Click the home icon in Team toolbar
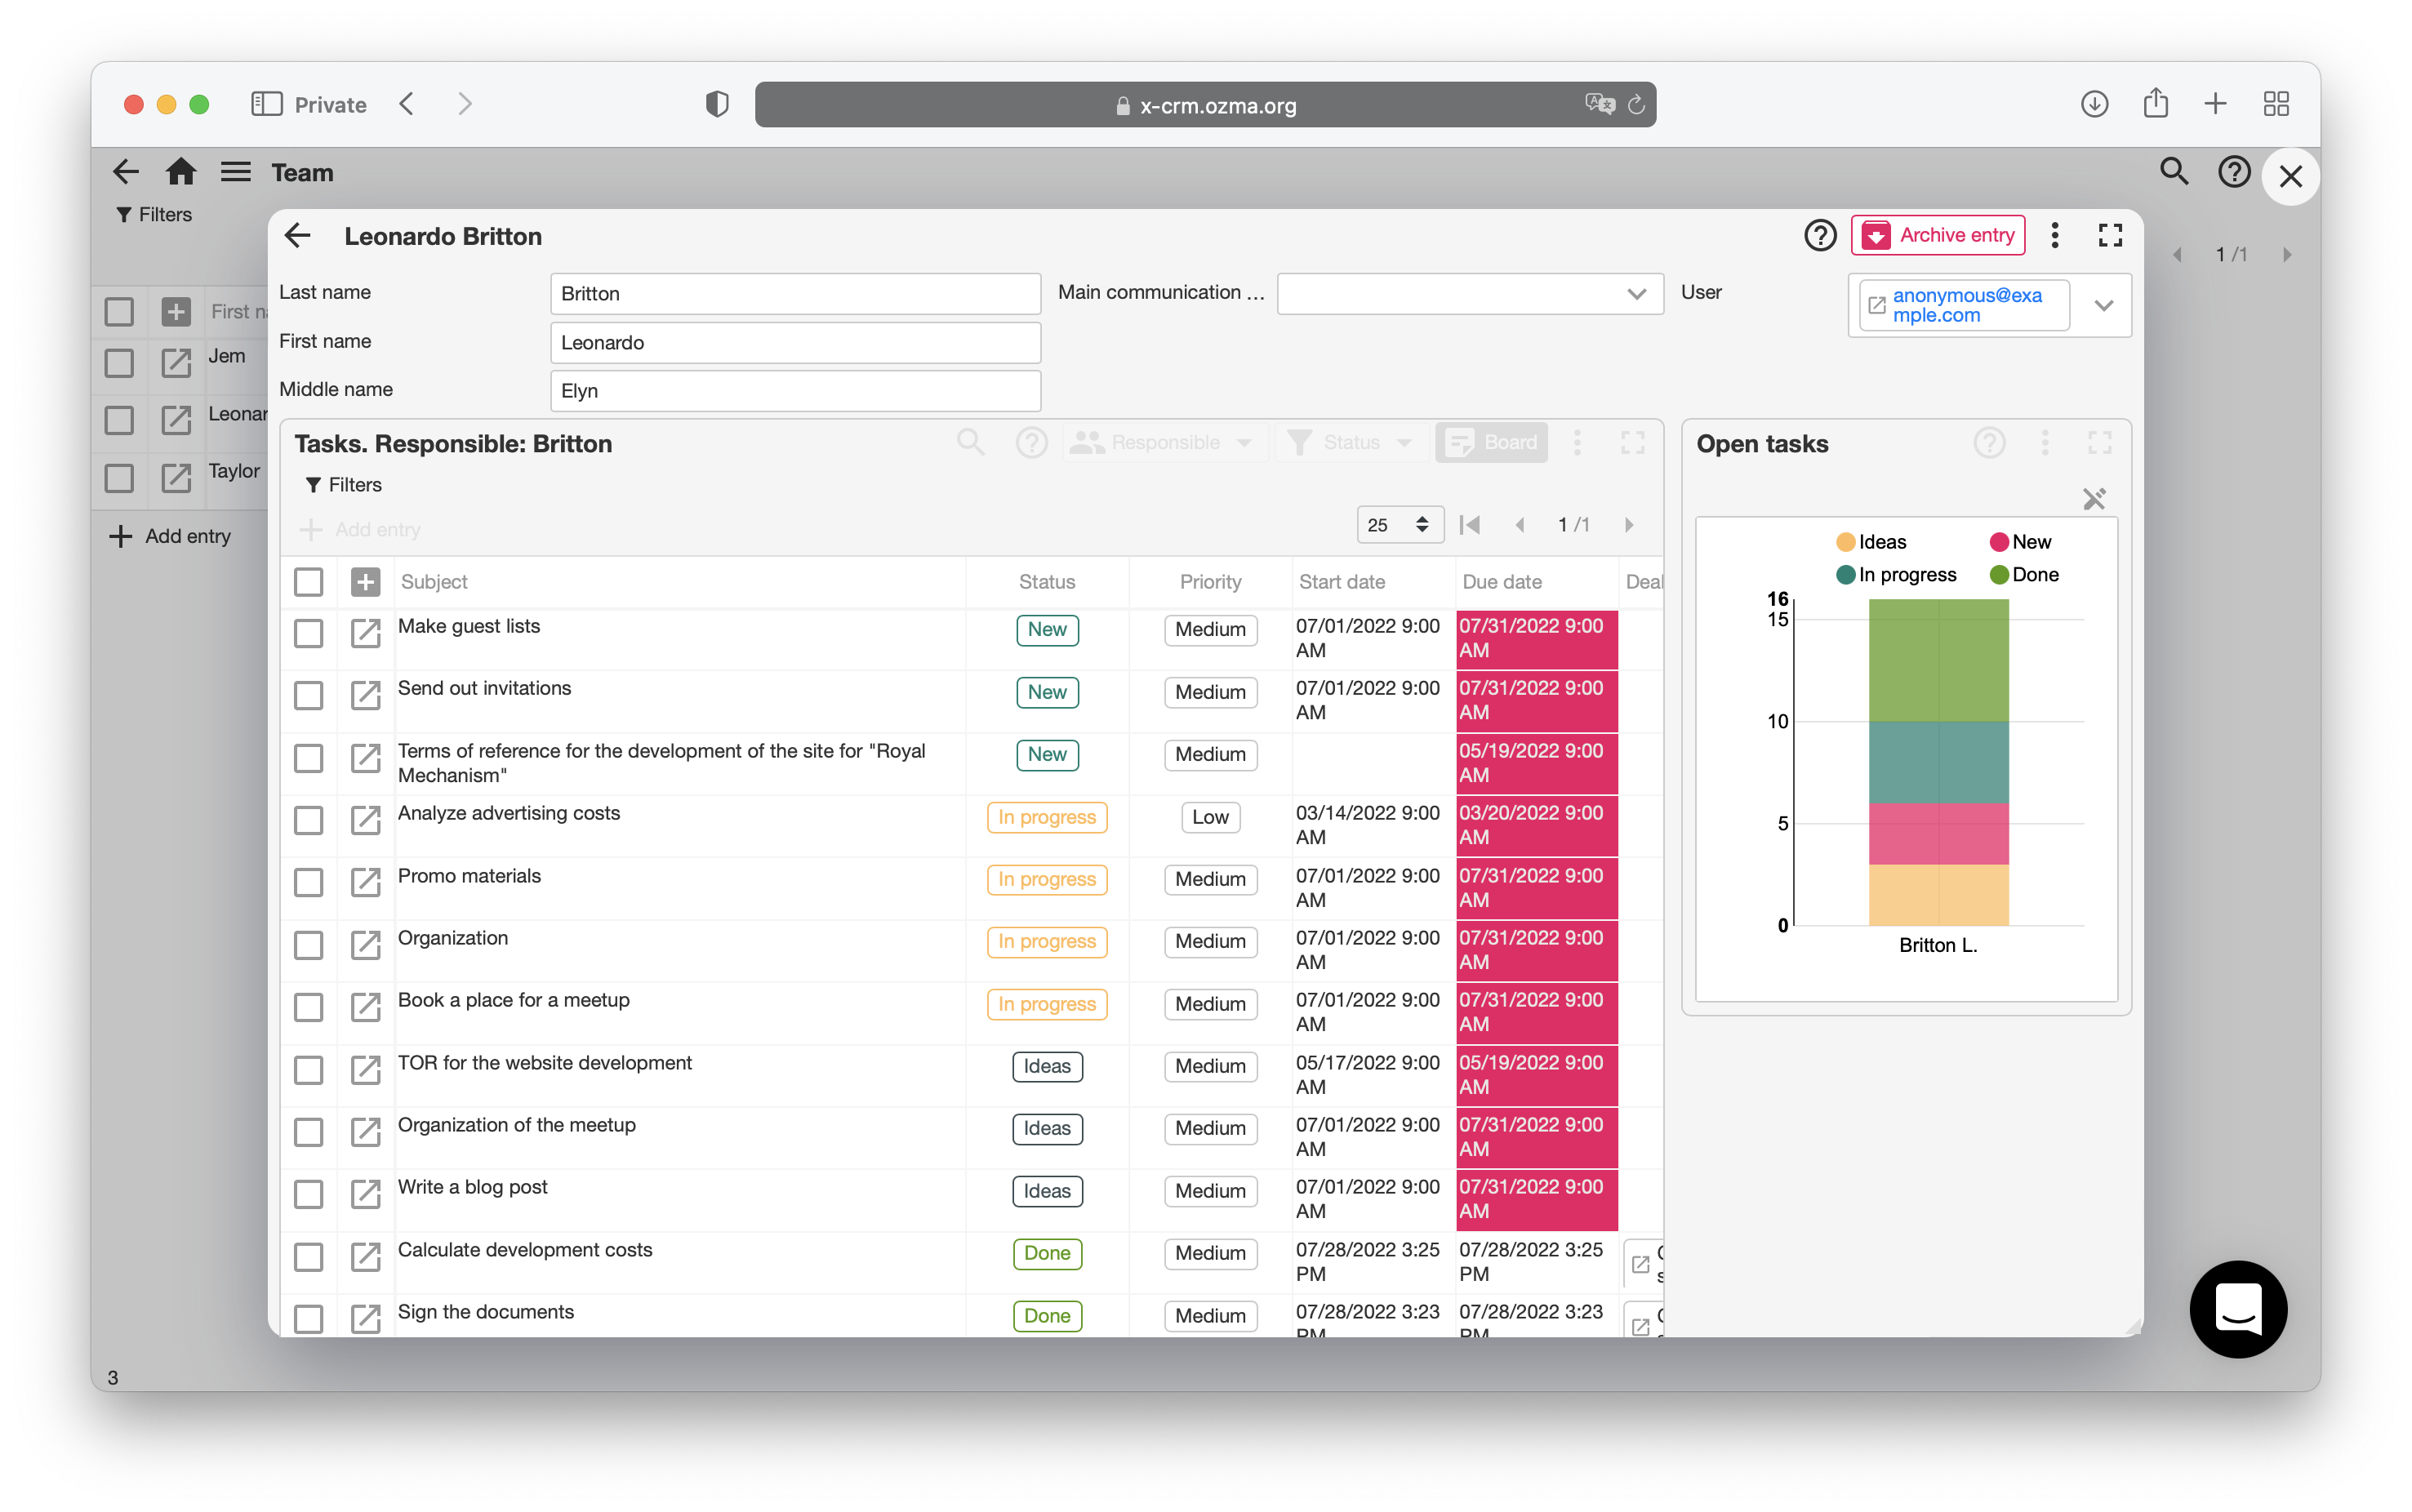Viewport: 2412px width, 1512px height. coord(180,172)
